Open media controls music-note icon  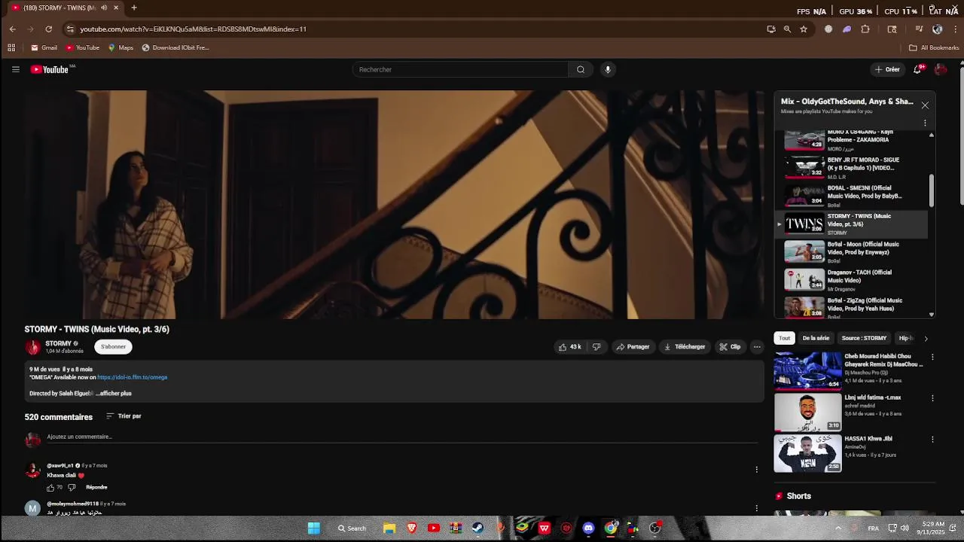[919, 29]
